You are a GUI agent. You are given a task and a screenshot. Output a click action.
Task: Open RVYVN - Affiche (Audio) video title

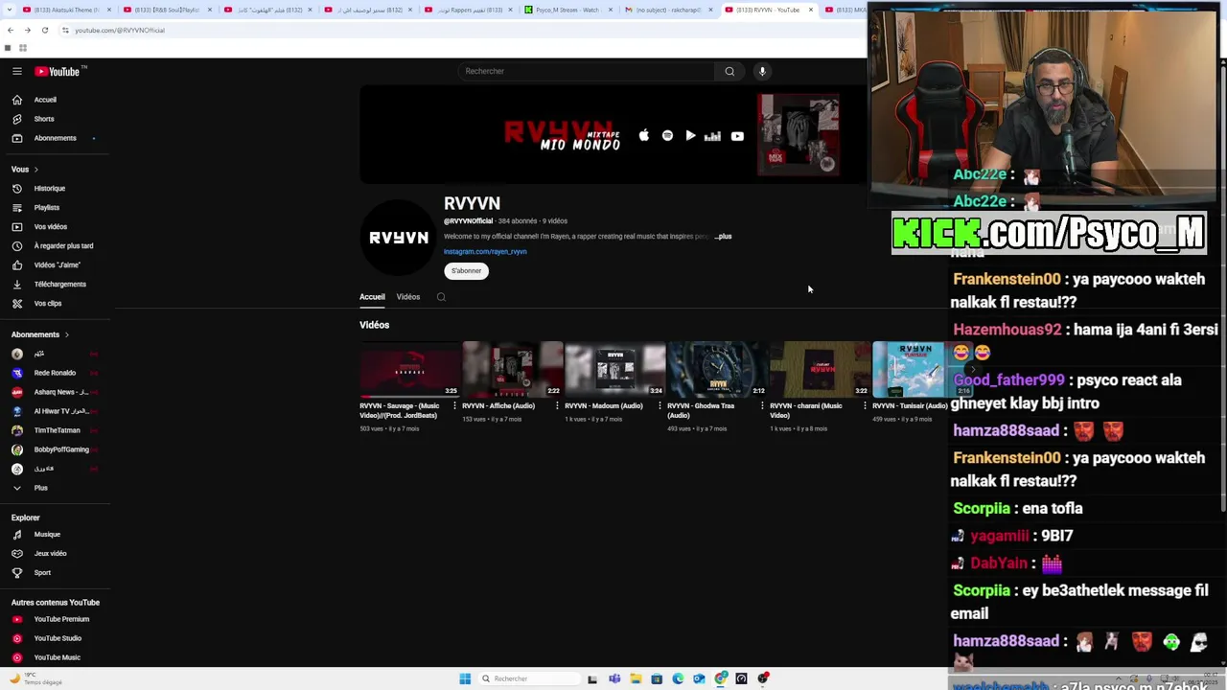pyautogui.click(x=498, y=406)
